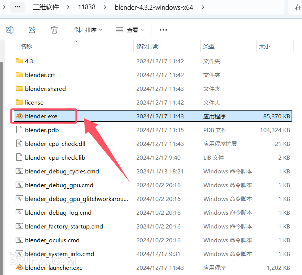Screen dimensions: 302x275
Task: Sort by 修改日期 column header
Action: (147, 46)
